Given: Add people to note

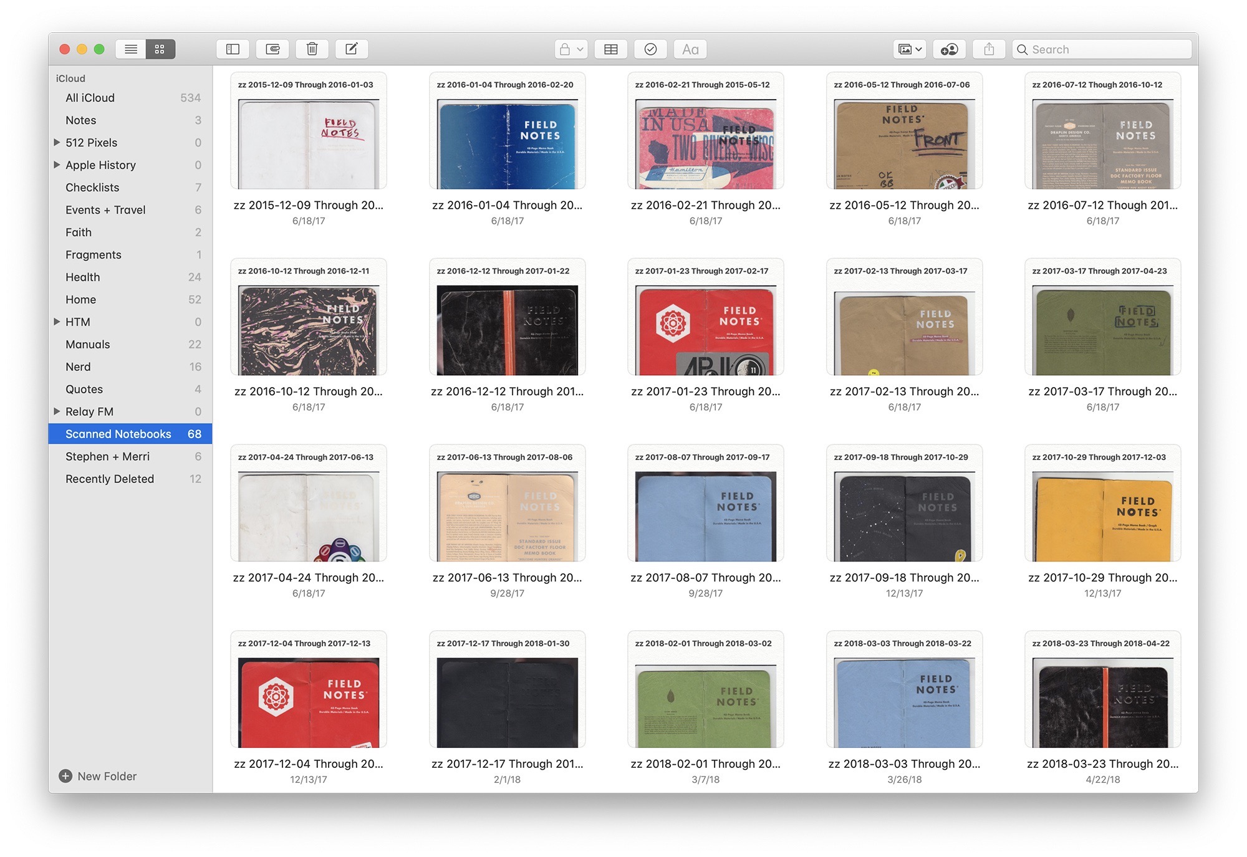Looking at the screenshot, I should pyautogui.click(x=950, y=49).
